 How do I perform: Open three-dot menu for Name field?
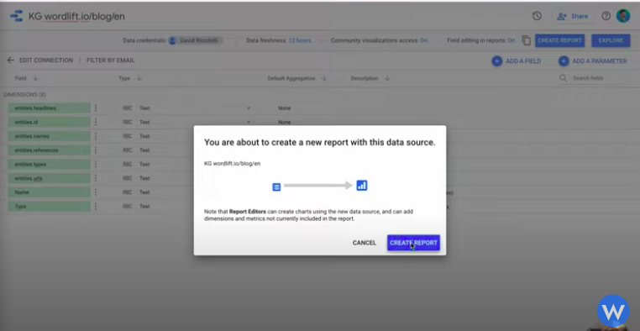96,192
